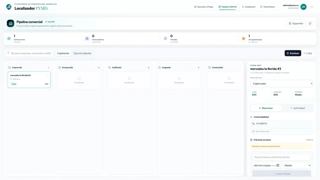
Task: Click the Buscar empresa search field
Action: tap(29, 53)
